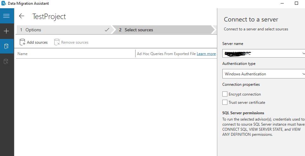Check the Trust server certificate option
Screen dimensions: 305x156
[225, 102]
